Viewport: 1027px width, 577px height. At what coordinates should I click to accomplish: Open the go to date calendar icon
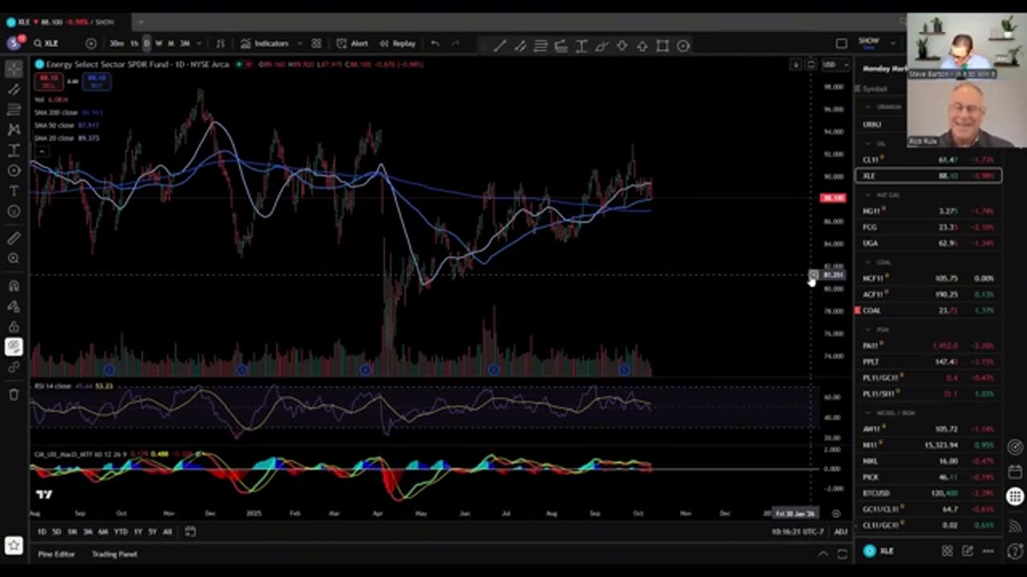tap(190, 531)
